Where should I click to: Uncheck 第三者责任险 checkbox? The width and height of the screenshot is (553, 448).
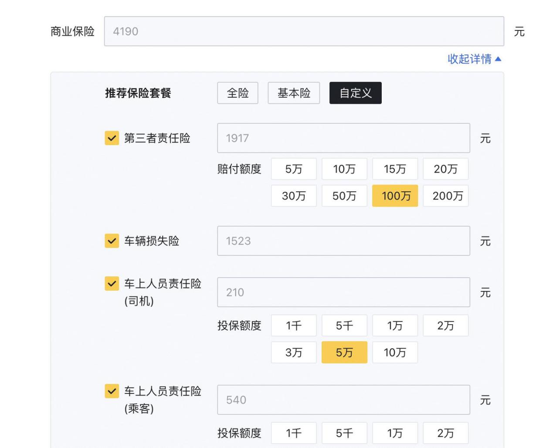tap(112, 138)
